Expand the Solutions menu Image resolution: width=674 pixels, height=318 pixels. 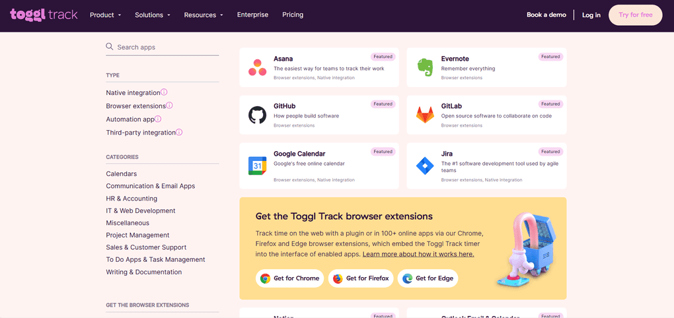pyautogui.click(x=153, y=15)
